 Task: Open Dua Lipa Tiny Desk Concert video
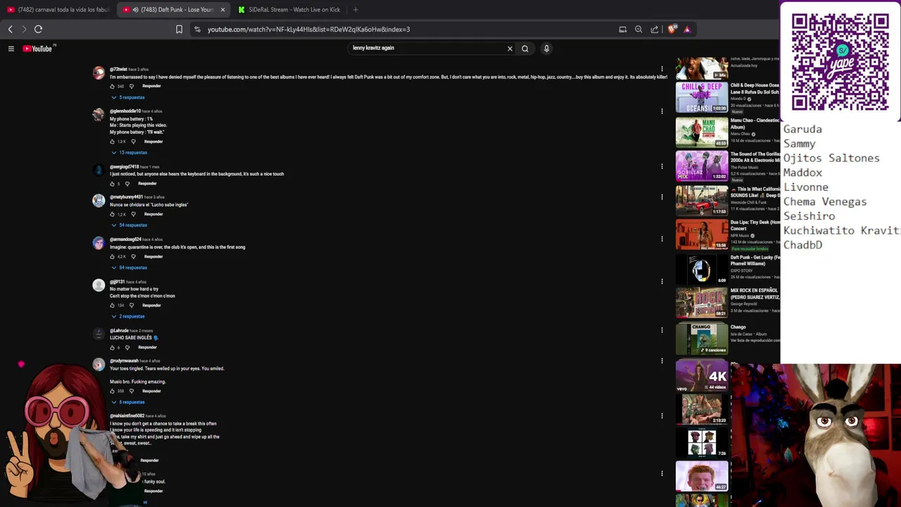tap(702, 234)
